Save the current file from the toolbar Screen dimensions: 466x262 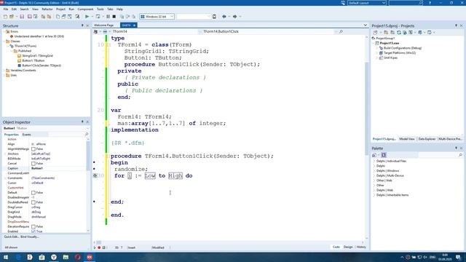pyautogui.click(x=22, y=17)
